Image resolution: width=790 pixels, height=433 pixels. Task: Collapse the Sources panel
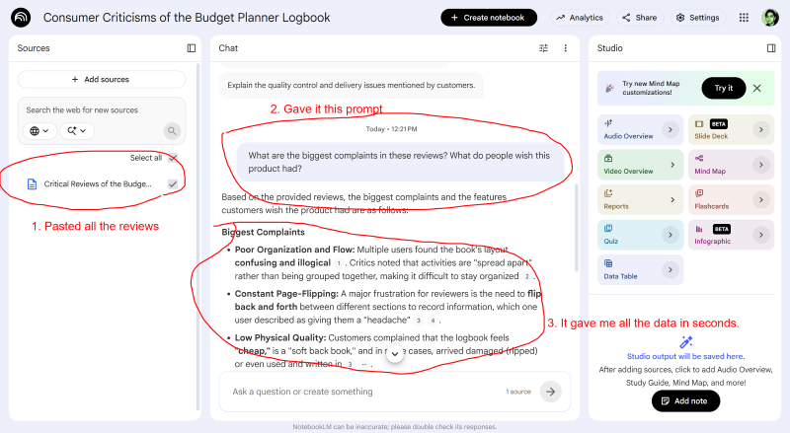click(192, 48)
